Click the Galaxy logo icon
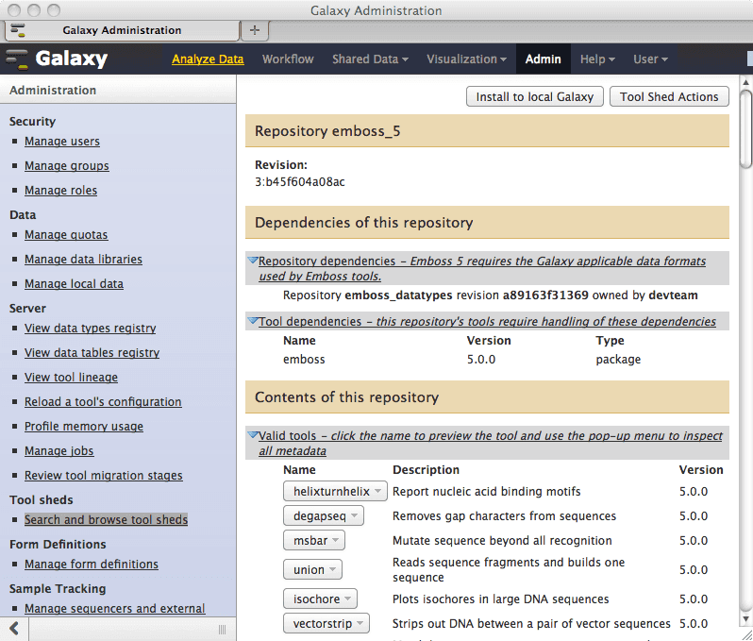Screen dimensions: 753x641 18,59
